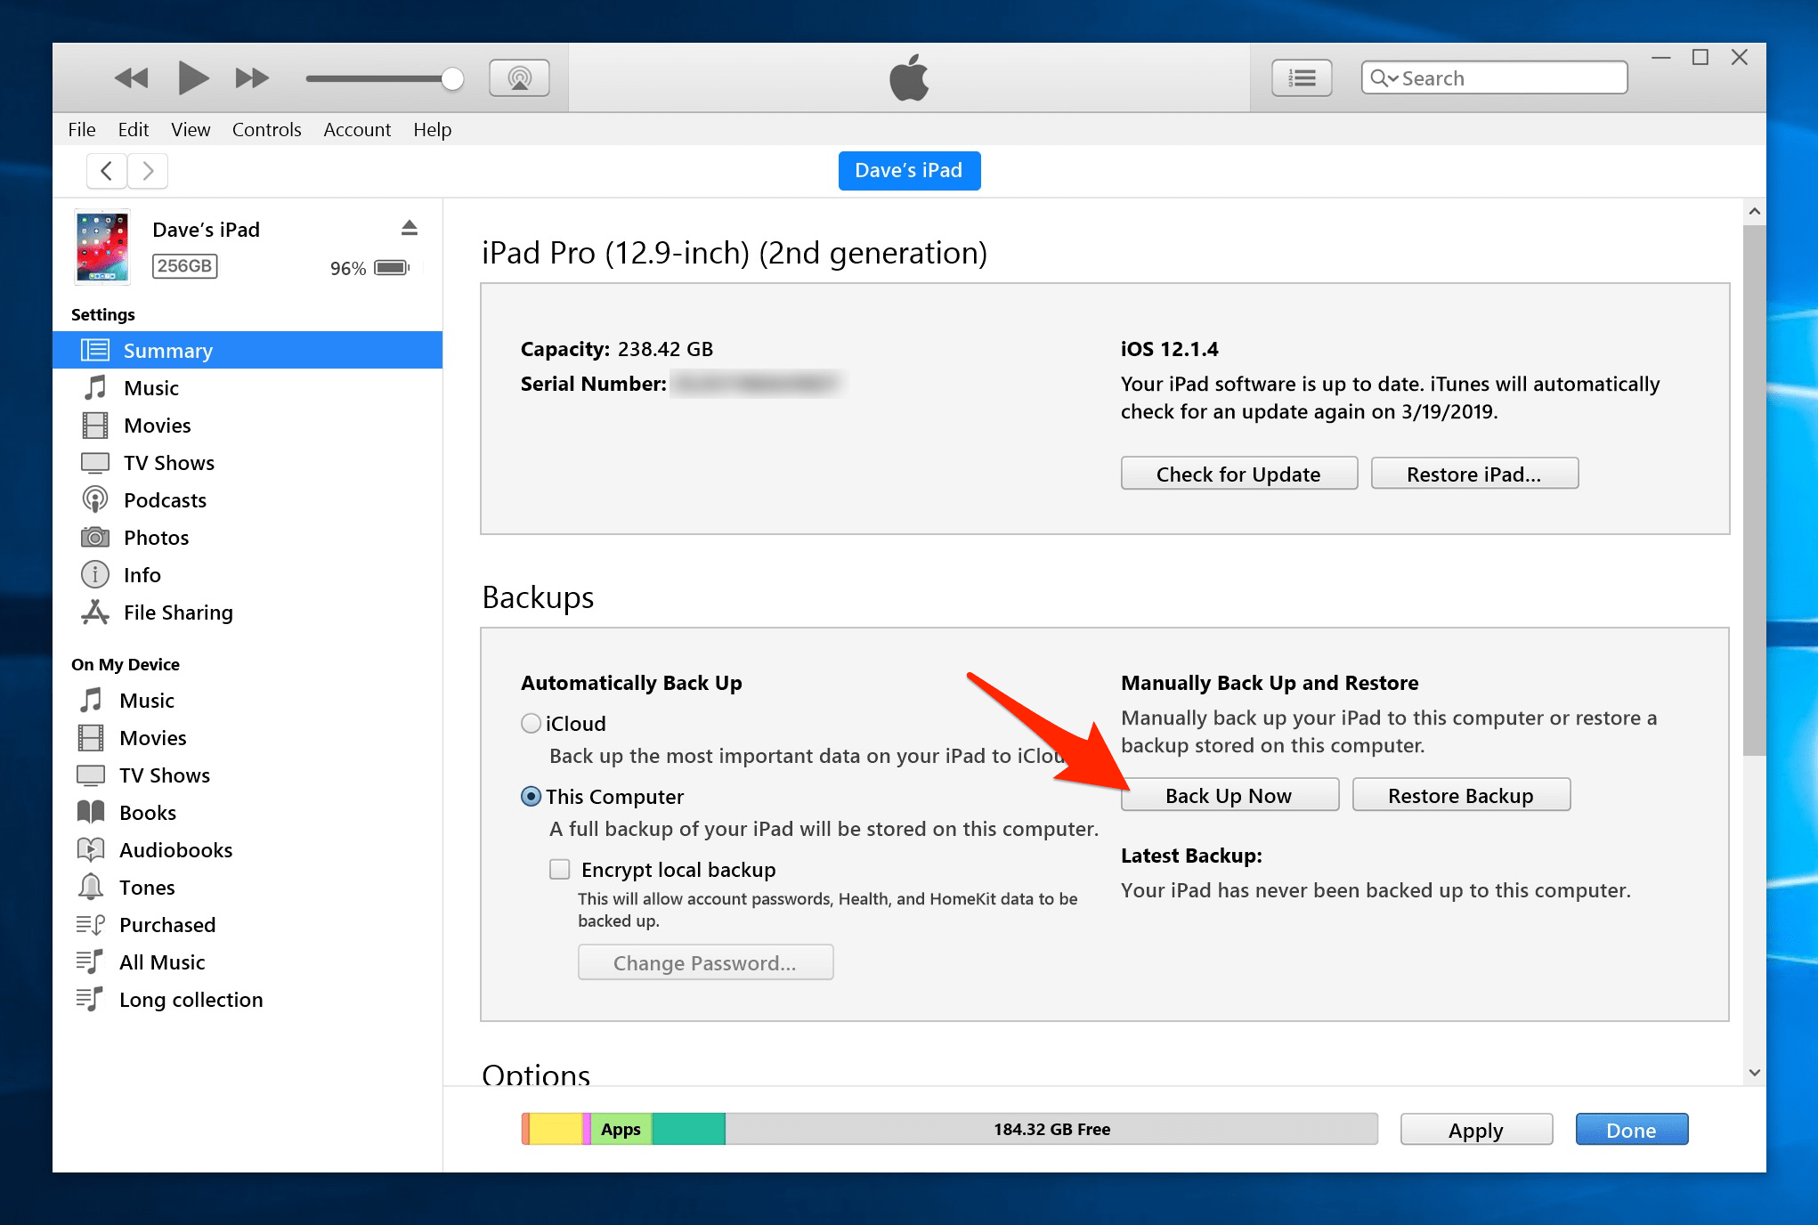Open the Controls menu
The width and height of the screenshot is (1818, 1225).
[266, 130]
